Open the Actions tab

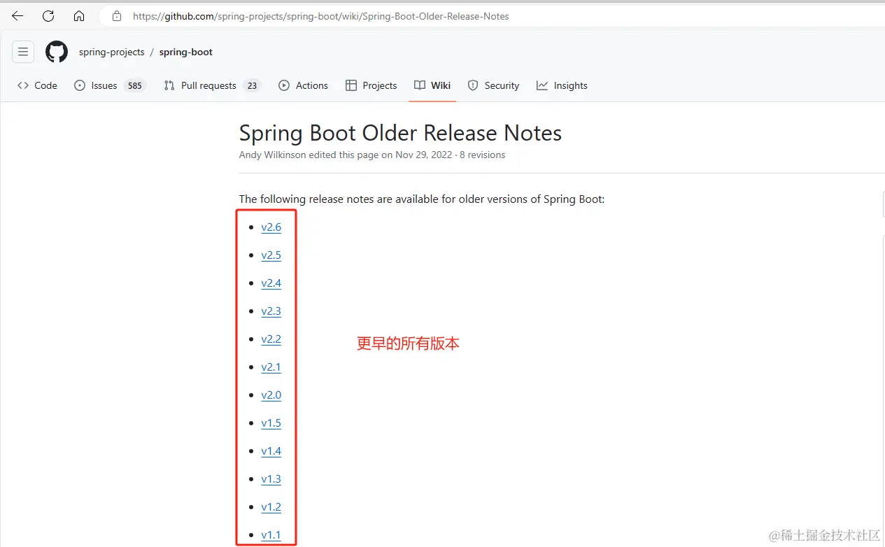click(x=304, y=85)
